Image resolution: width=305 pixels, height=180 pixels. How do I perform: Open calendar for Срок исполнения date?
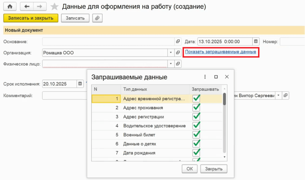point(80,84)
